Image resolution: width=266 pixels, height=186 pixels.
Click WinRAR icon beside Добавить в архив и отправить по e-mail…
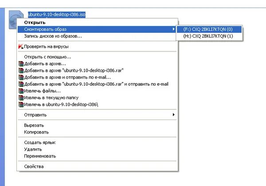tap(21, 77)
